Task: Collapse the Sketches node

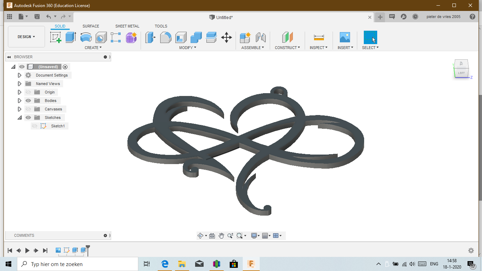Action: pyautogui.click(x=20, y=118)
